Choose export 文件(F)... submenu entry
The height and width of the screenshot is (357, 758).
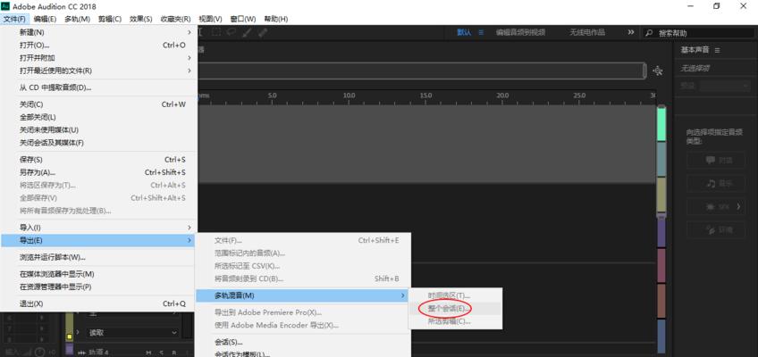tap(303, 240)
